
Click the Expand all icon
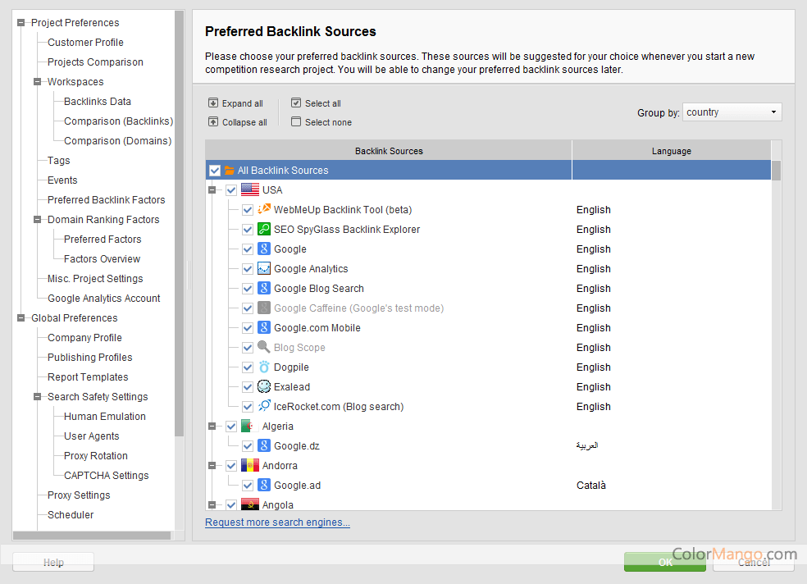point(213,103)
